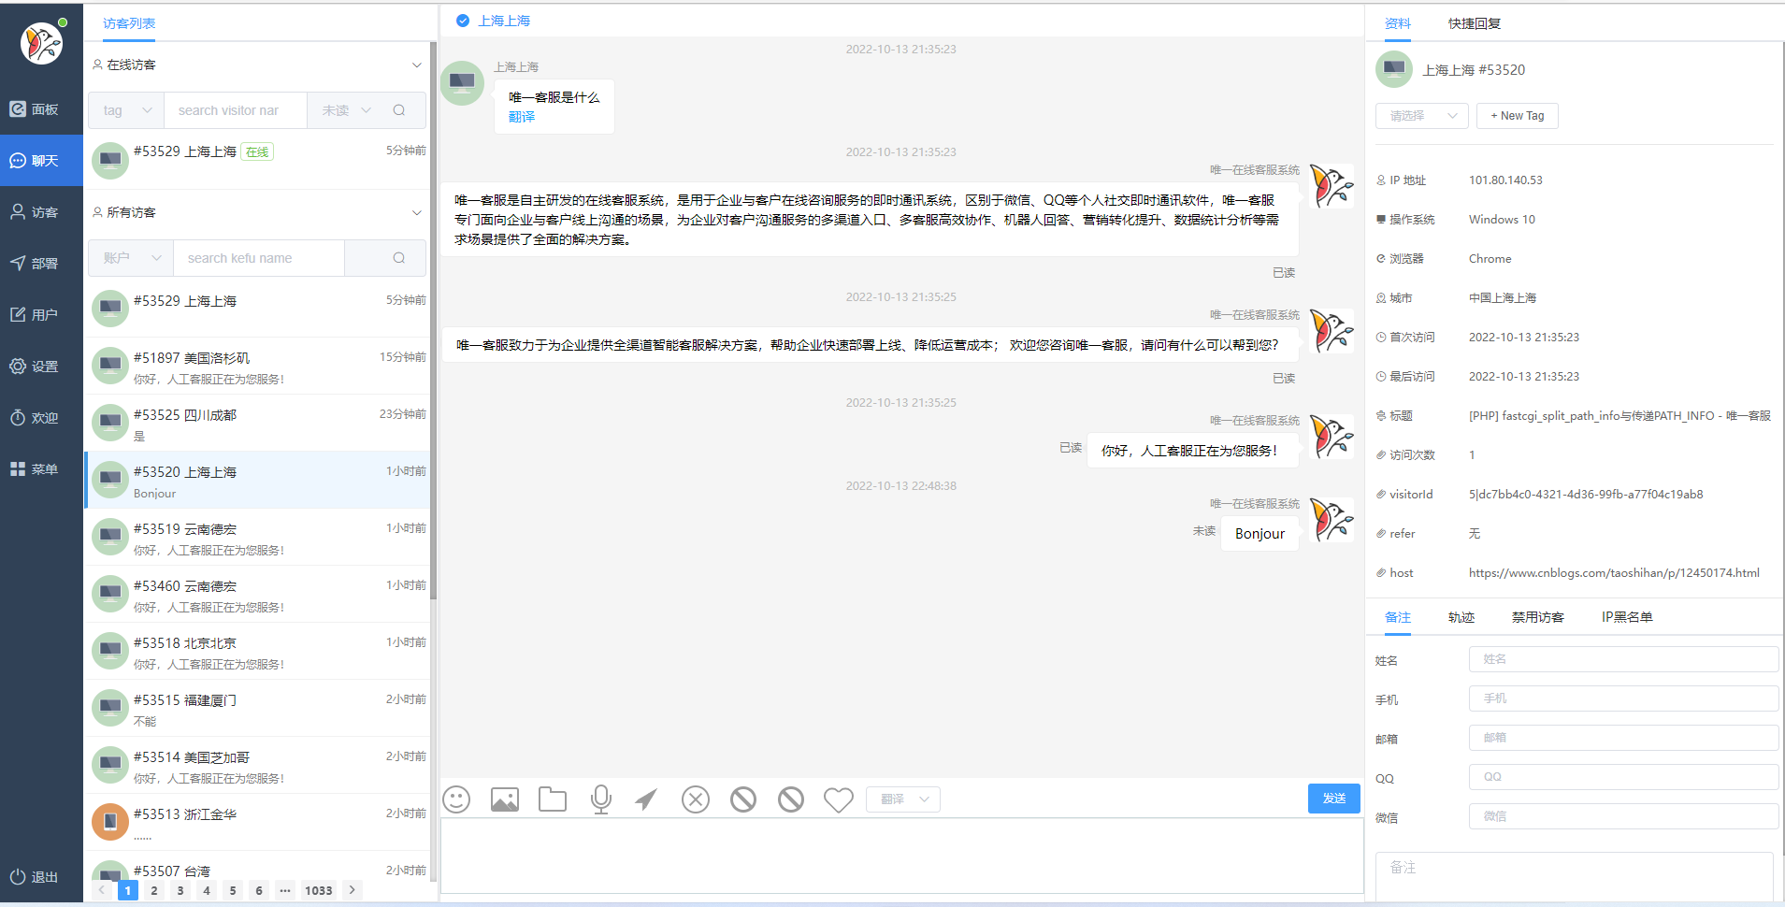This screenshot has height=907, width=1785.
Task: Open the 部署 deploy sidebar item
Action: coord(41,264)
